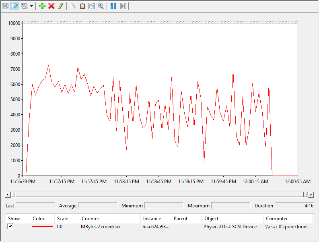The height and width of the screenshot is (242, 319).
Task: Click the 1.0 scale value
Action: (60, 227)
